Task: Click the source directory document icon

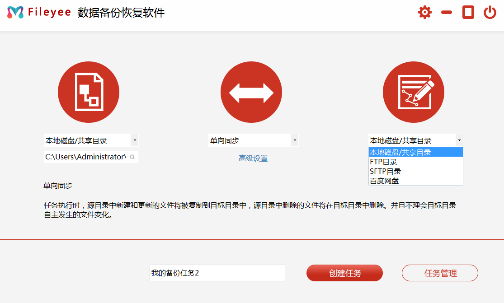Action: [x=89, y=92]
